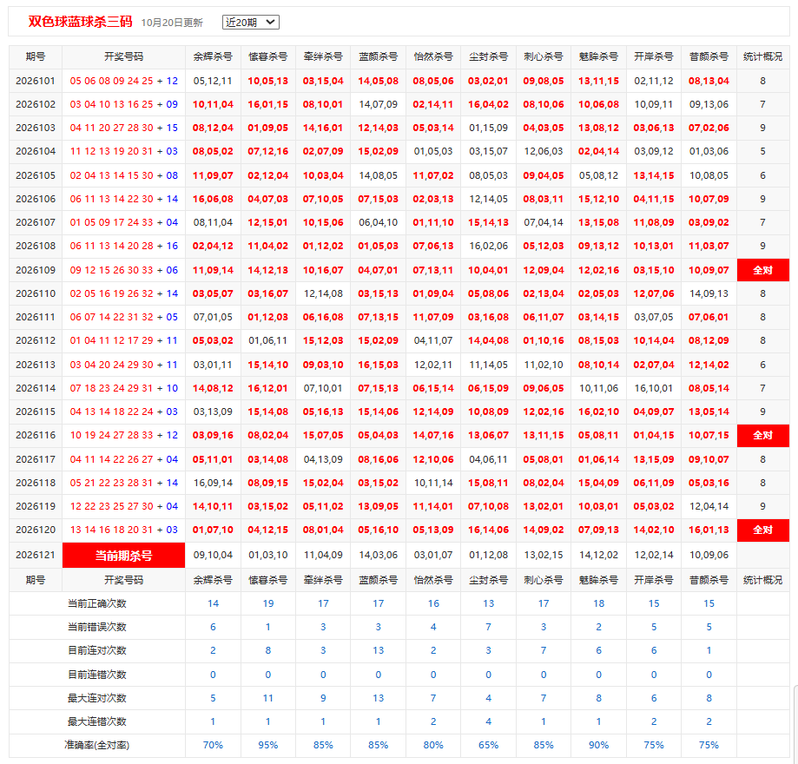Select period number 2026105
The width and height of the screenshot is (798, 764).
click(x=35, y=175)
